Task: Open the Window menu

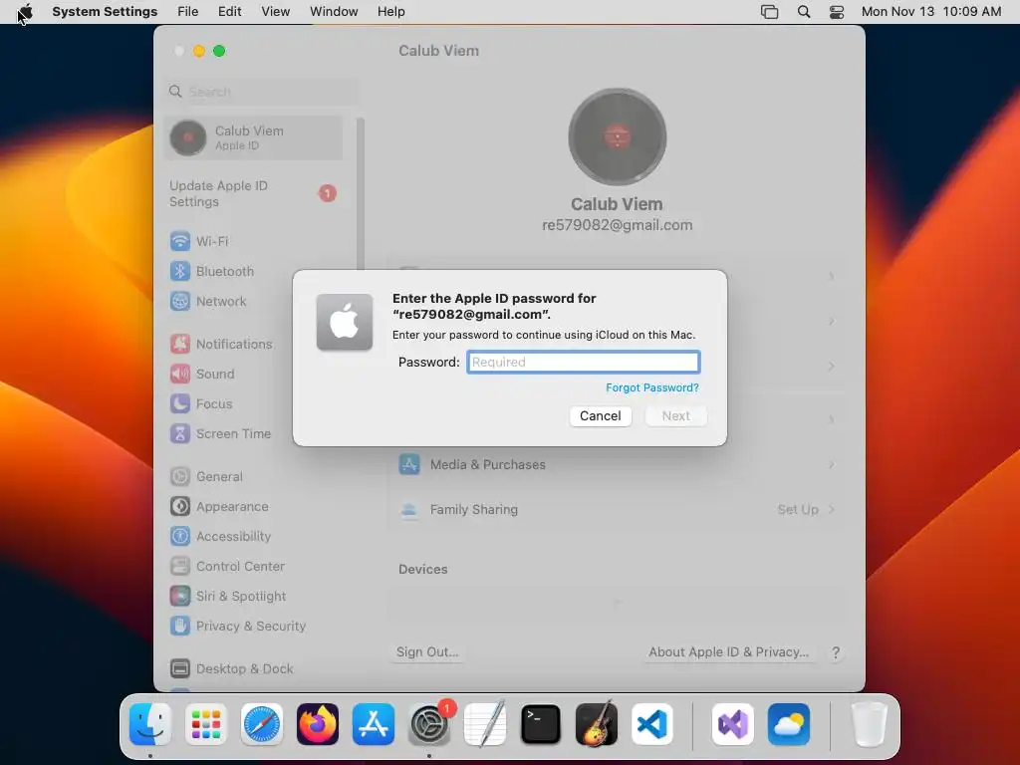Action: (334, 12)
